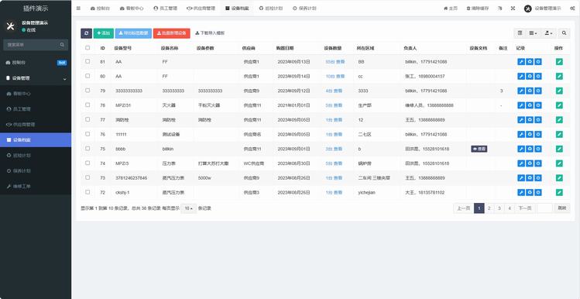Image resolution: width=580 pixels, height=299 pixels.
Task: Click the 查看 document button for ID 75
Action: pyautogui.click(x=479, y=149)
